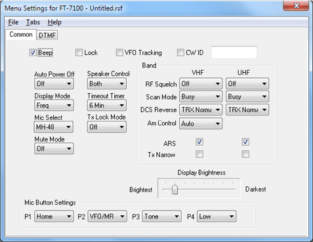313x242 pixels.
Task: Select the Common tab
Action: click(21, 35)
